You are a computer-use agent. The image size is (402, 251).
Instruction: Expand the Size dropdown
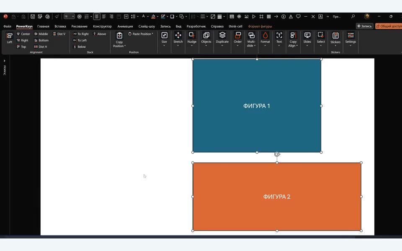(164, 39)
